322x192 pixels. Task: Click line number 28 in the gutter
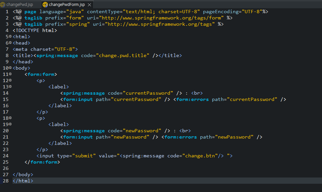[6, 181]
